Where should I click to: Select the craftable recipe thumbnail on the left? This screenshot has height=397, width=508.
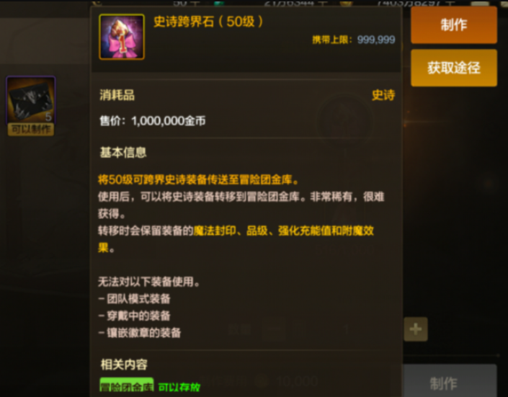tap(31, 100)
